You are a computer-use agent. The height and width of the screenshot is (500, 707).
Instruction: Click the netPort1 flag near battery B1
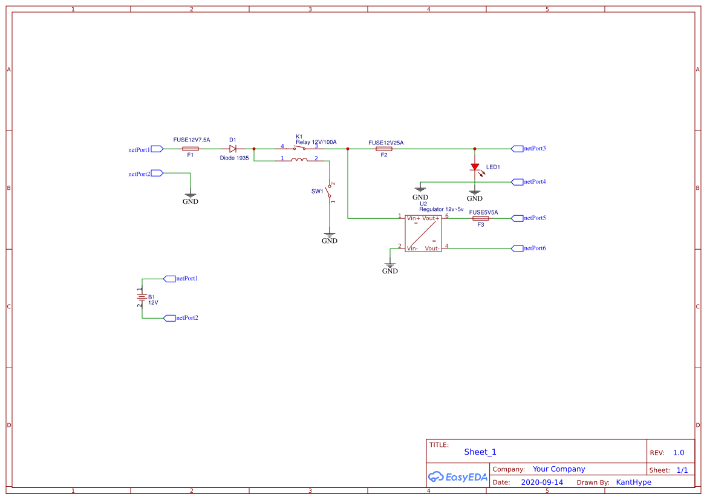point(171,278)
